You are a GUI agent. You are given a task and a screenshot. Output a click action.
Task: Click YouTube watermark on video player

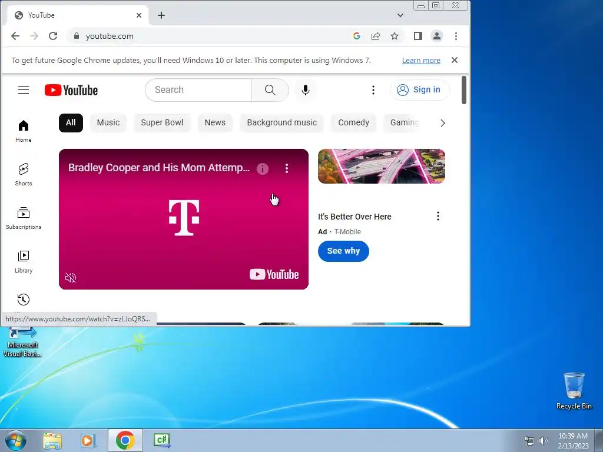click(274, 274)
